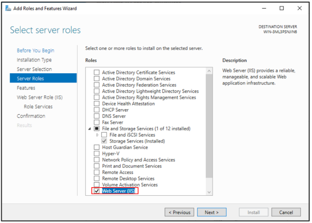Click the wizard icon in the title bar
The height and width of the screenshot is (223, 312).
(x=8, y=9)
